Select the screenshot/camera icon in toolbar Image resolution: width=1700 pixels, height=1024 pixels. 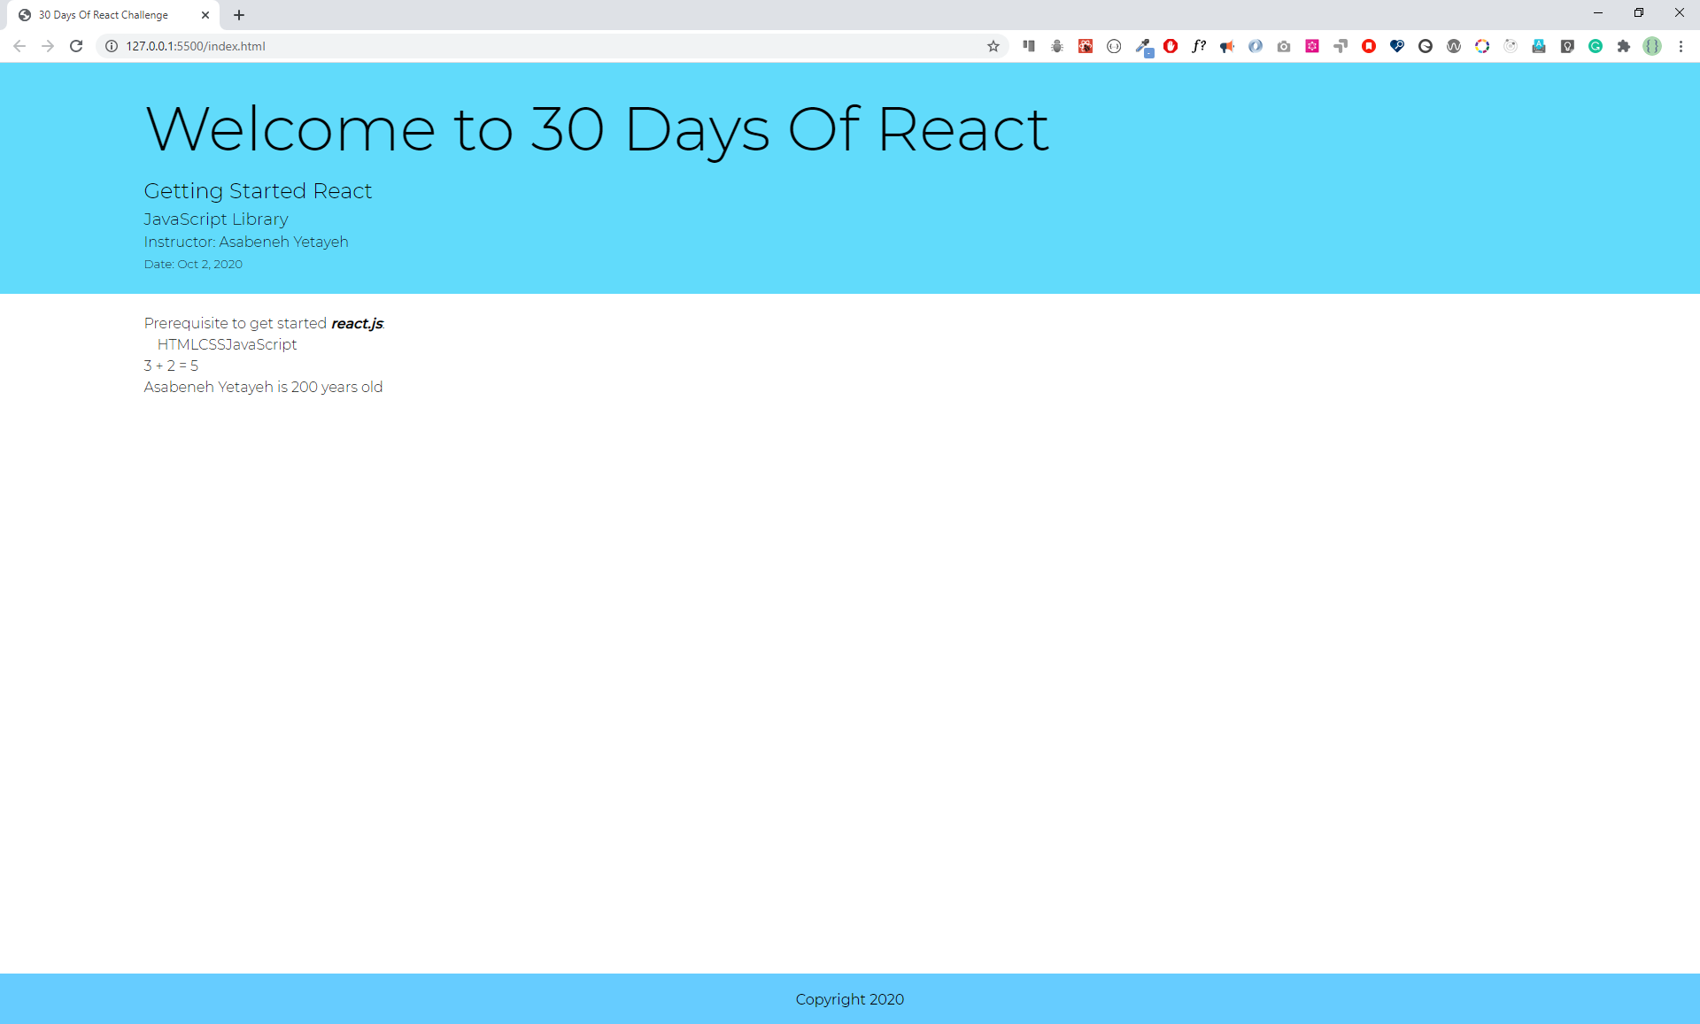click(x=1284, y=46)
